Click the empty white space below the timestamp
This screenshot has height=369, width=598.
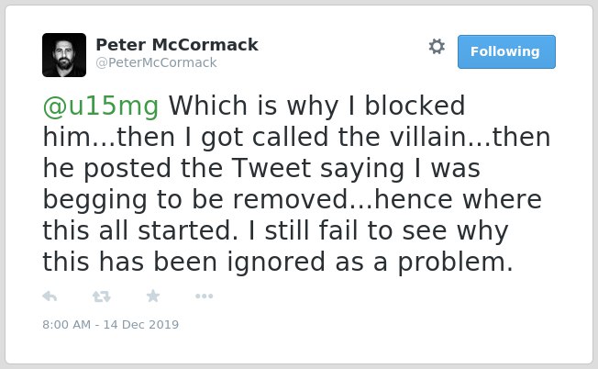(x=299, y=347)
